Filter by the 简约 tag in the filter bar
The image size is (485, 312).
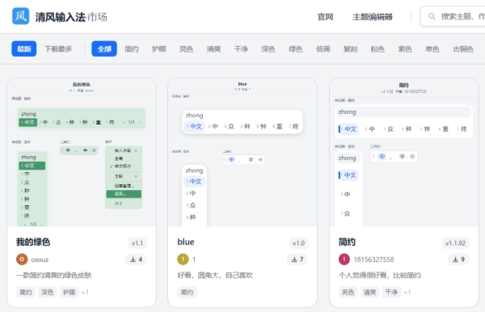pos(132,48)
